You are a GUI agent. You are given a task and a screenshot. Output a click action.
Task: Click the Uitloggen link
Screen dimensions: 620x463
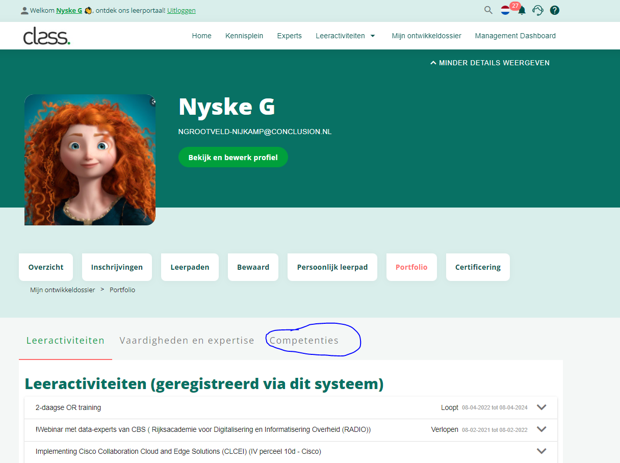click(181, 11)
